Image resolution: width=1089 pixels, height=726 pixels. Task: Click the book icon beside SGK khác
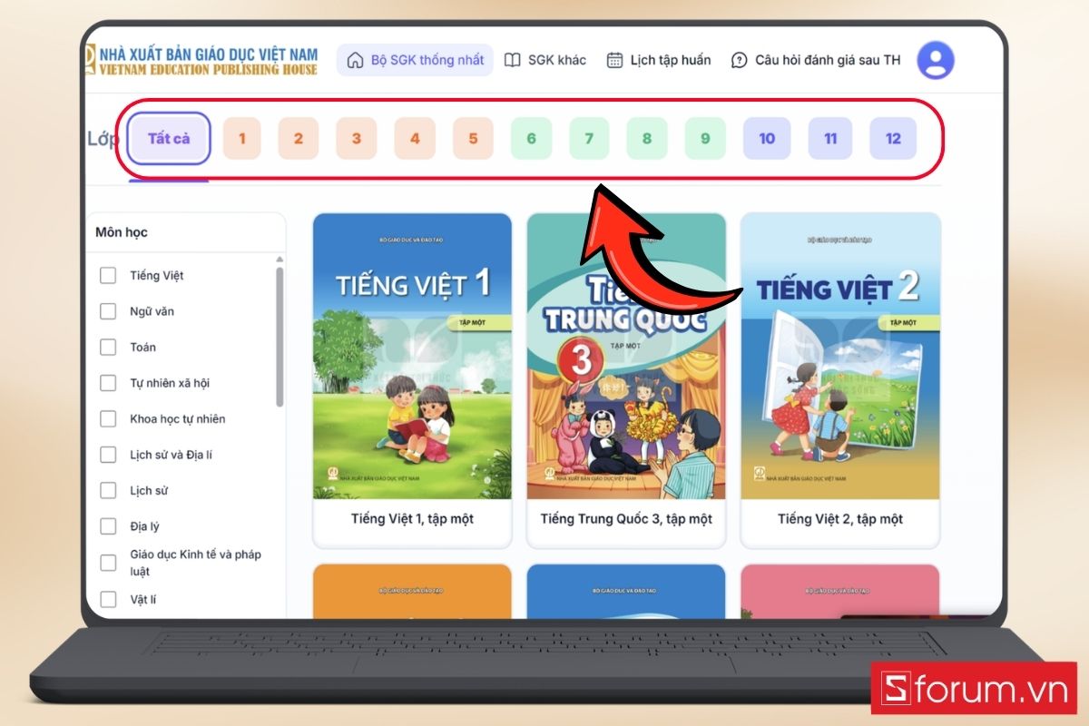tap(513, 60)
